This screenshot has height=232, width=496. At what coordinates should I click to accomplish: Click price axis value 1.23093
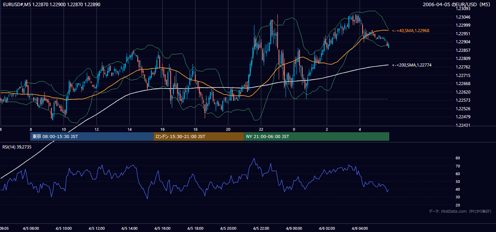463,9
